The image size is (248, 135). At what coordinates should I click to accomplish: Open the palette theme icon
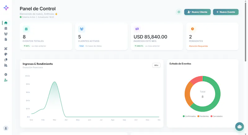click(x=6, y=54)
